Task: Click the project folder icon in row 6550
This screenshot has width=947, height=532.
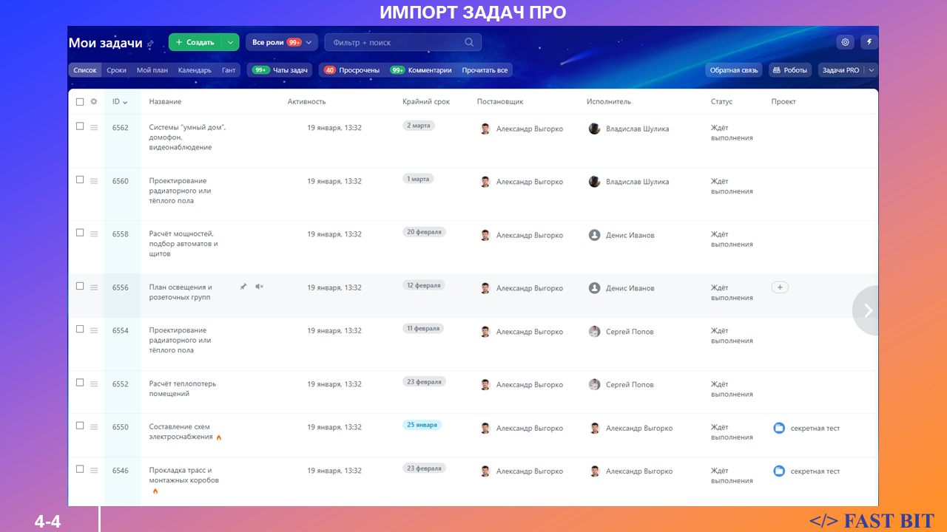Action: tap(778, 428)
